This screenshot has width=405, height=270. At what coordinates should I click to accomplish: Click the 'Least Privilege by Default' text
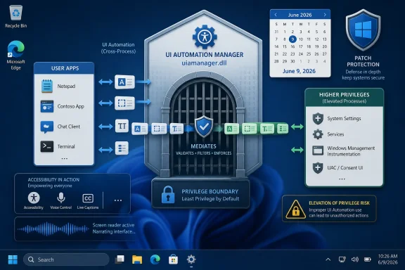coord(210,199)
